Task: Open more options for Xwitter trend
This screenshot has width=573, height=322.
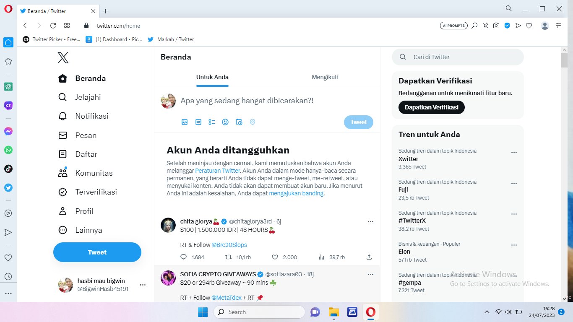Action: [x=514, y=153]
